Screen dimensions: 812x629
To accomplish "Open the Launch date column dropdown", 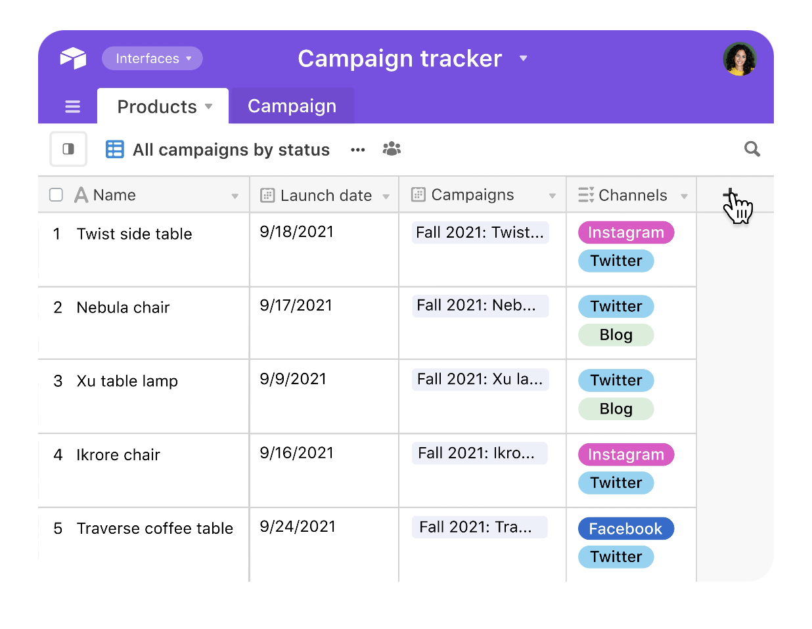I will 386,196.
